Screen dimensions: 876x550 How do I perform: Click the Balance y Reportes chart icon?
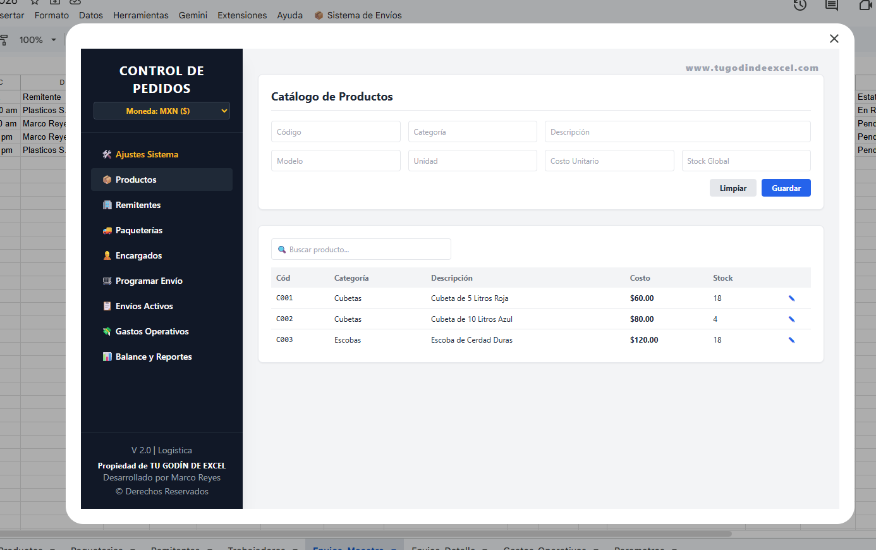107,357
